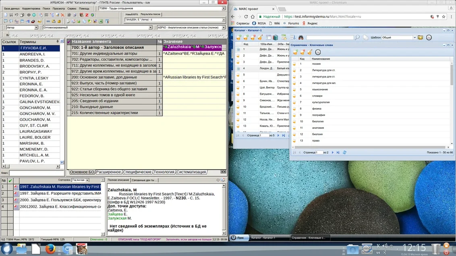Click the clock icon in Справочник toolbar
Screen dimensions: 456x256
pyautogui.click(x=318, y=52)
